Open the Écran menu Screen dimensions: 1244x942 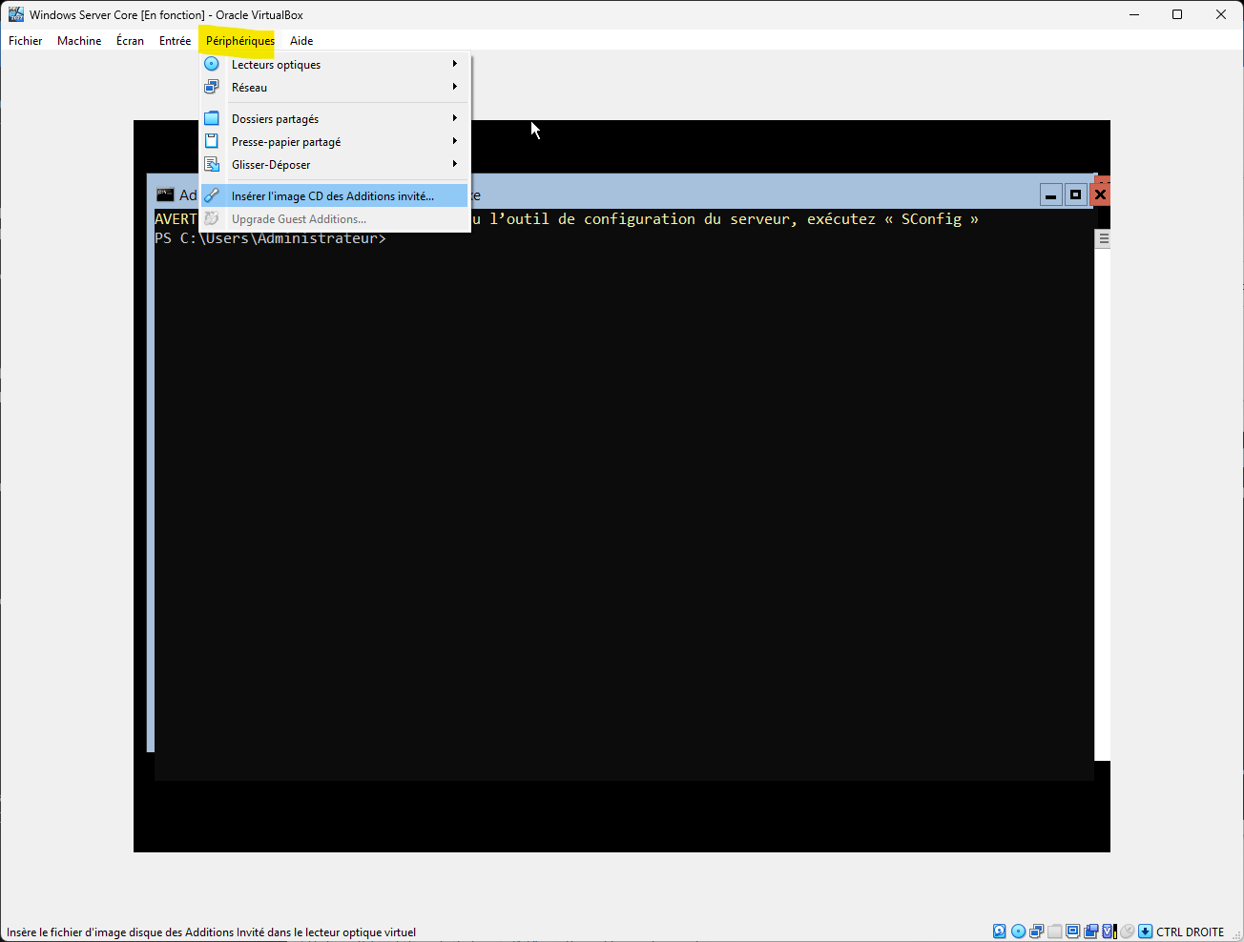(131, 41)
